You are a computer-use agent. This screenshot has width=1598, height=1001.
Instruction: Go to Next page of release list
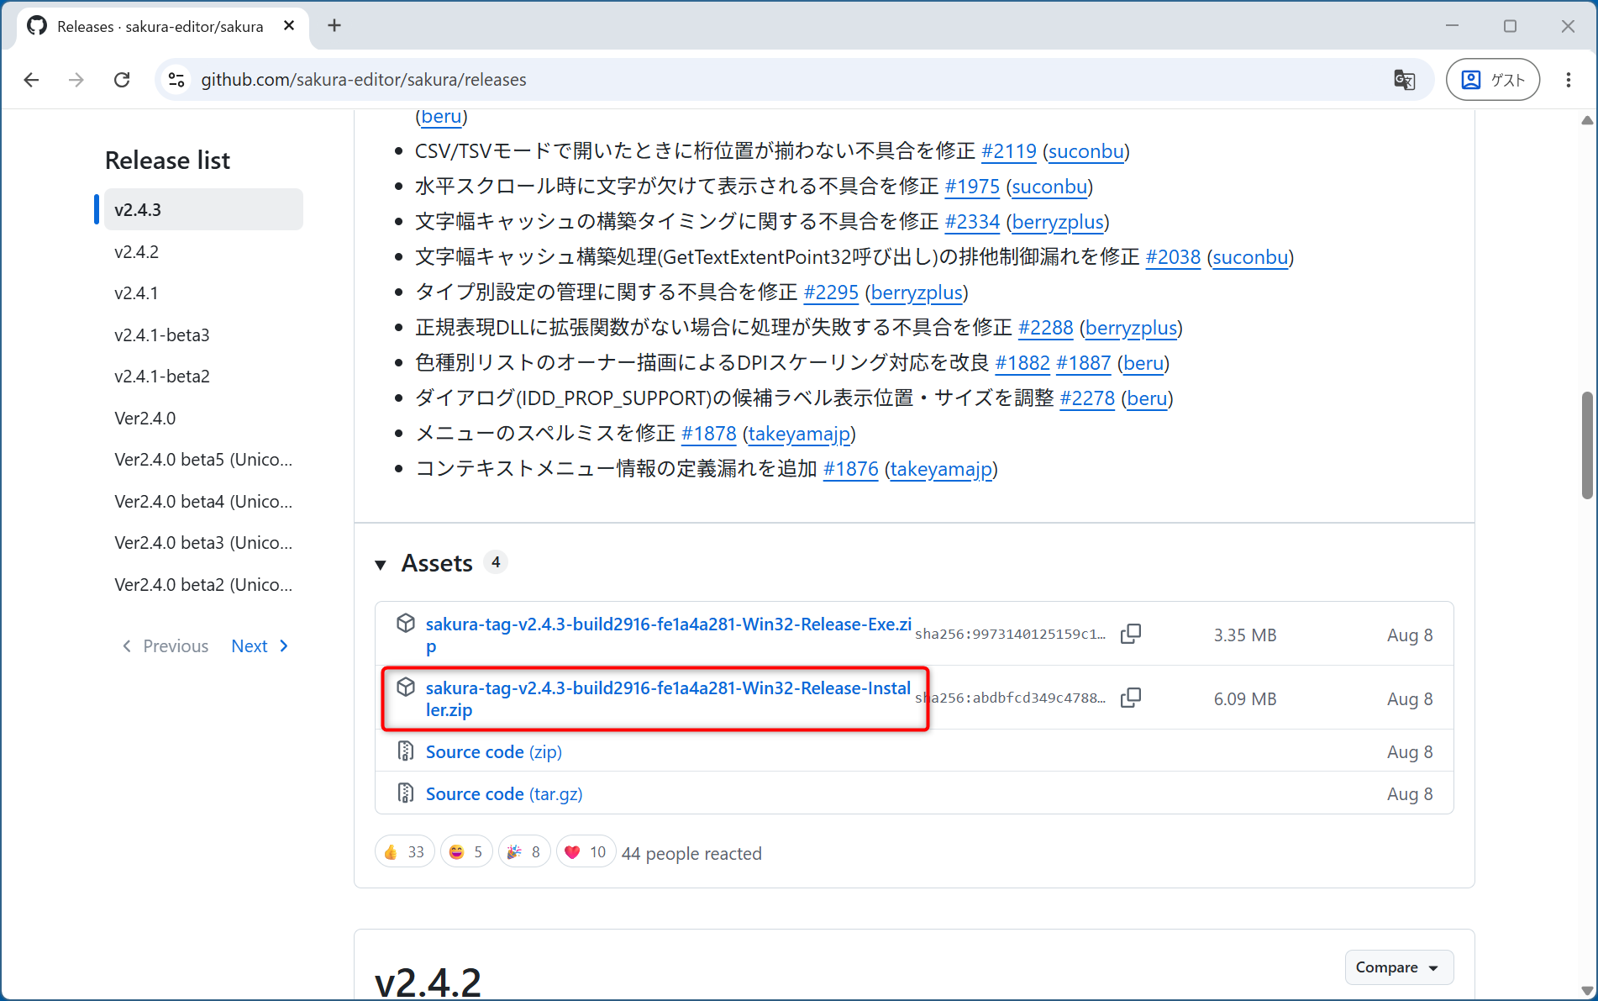coord(260,645)
